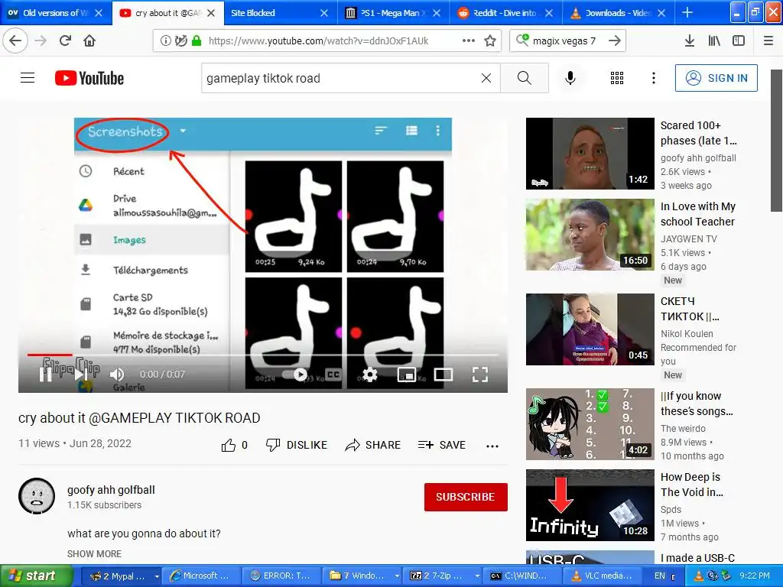Toggle closed captions CC button
The width and height of the screenshot is (783, 587).
(x=333, y=375)
